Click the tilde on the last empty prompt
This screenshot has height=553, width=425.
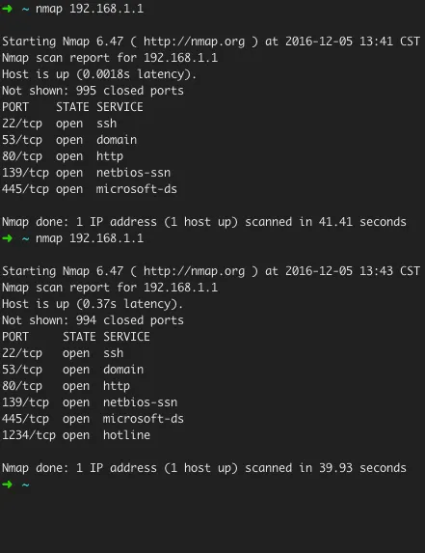[25, 484]
